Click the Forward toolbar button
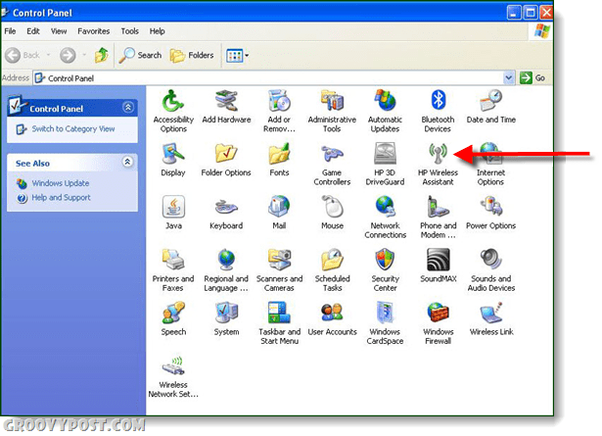Image resolution: width=602 pixels, height=436 pixels. point(68,55)
